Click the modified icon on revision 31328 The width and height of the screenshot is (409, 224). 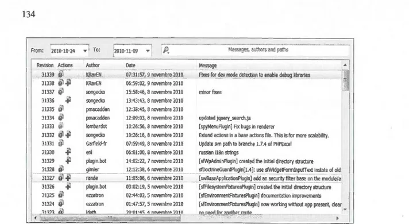(61, 169)
